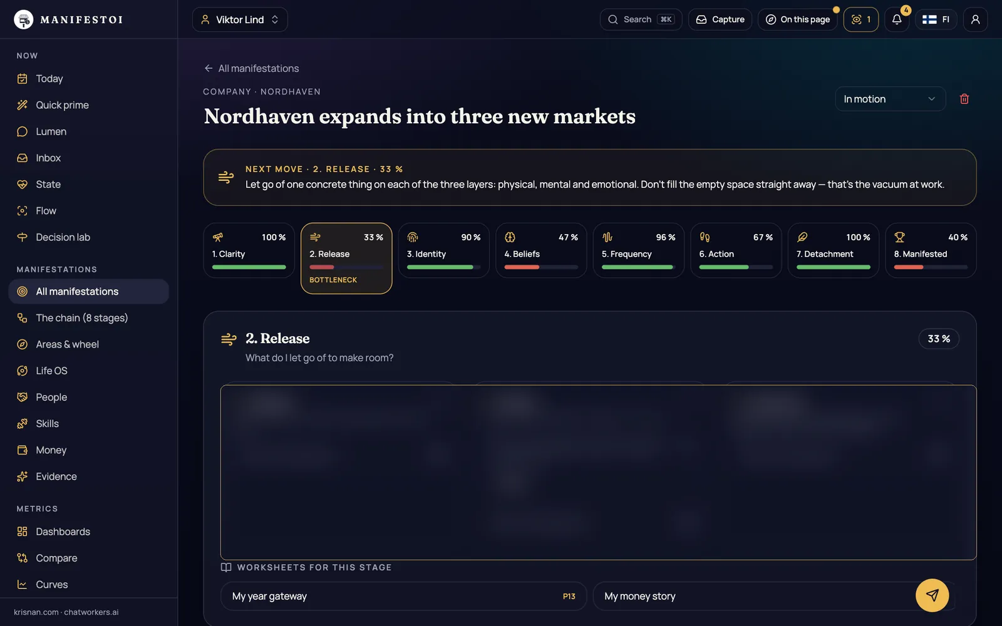Expand the Viktor Lind account switcher
Image resolution: width=1002 pixels, height=626 pixels.
[240, 19]
